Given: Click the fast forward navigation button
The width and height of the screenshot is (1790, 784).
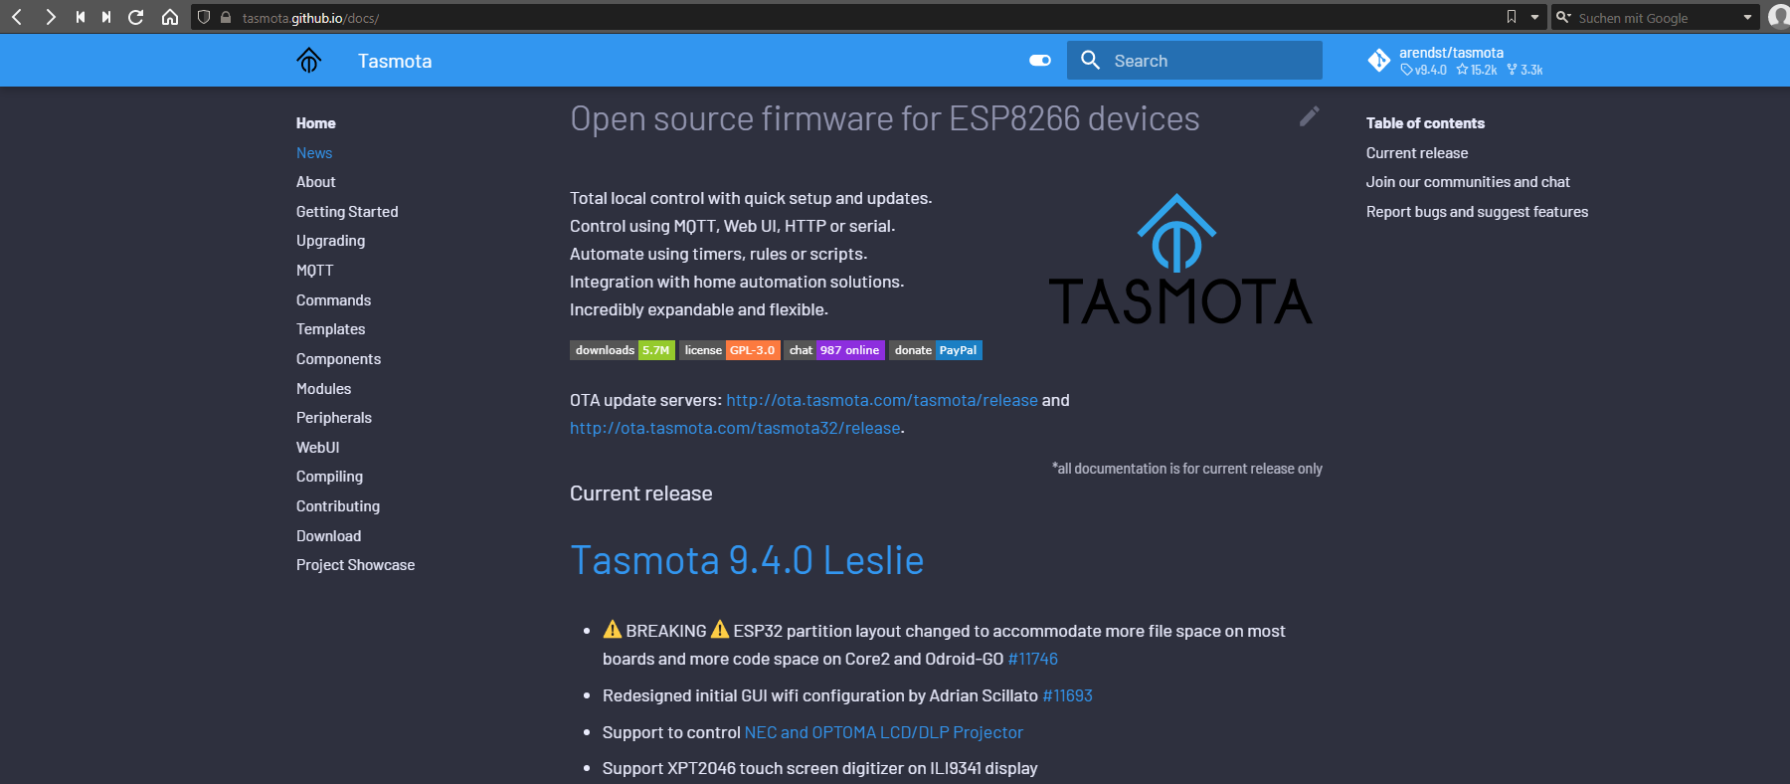Looking at the screenshot, I should tap(106, 17).
